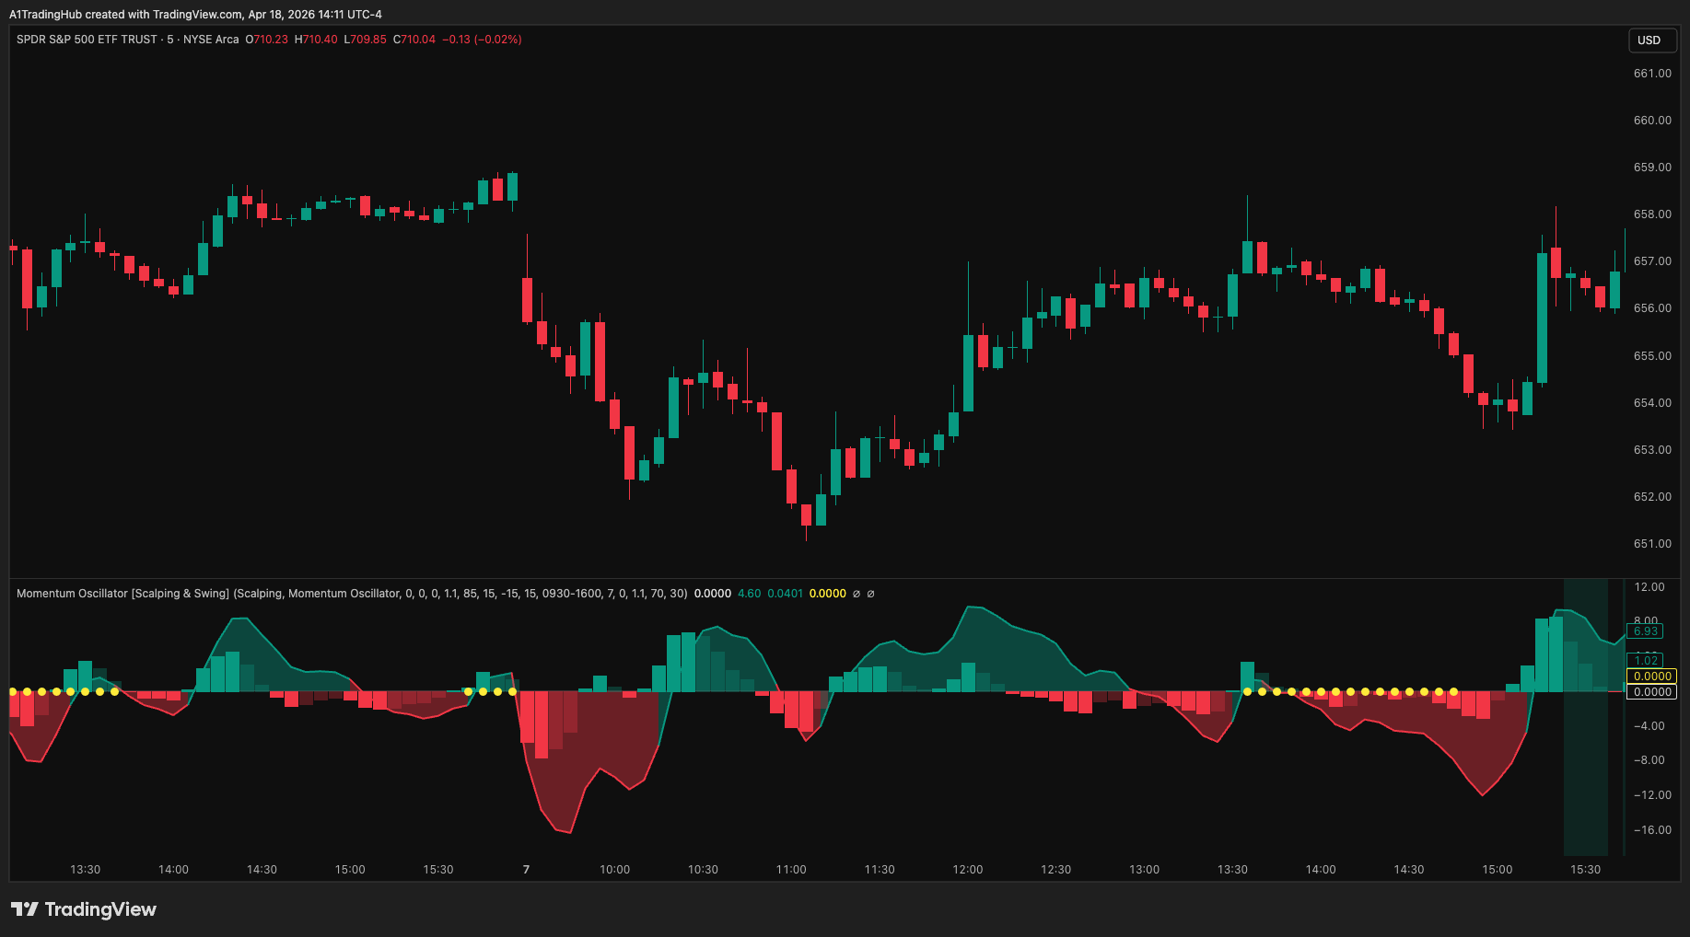Click the first ∅ icon in the indicator status line
Screen dimensions: 1690x937
click(x=857, y=594)
